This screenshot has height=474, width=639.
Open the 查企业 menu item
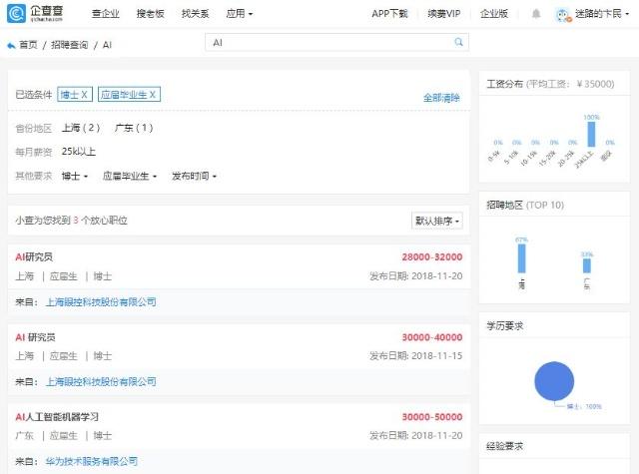[106, 14]
